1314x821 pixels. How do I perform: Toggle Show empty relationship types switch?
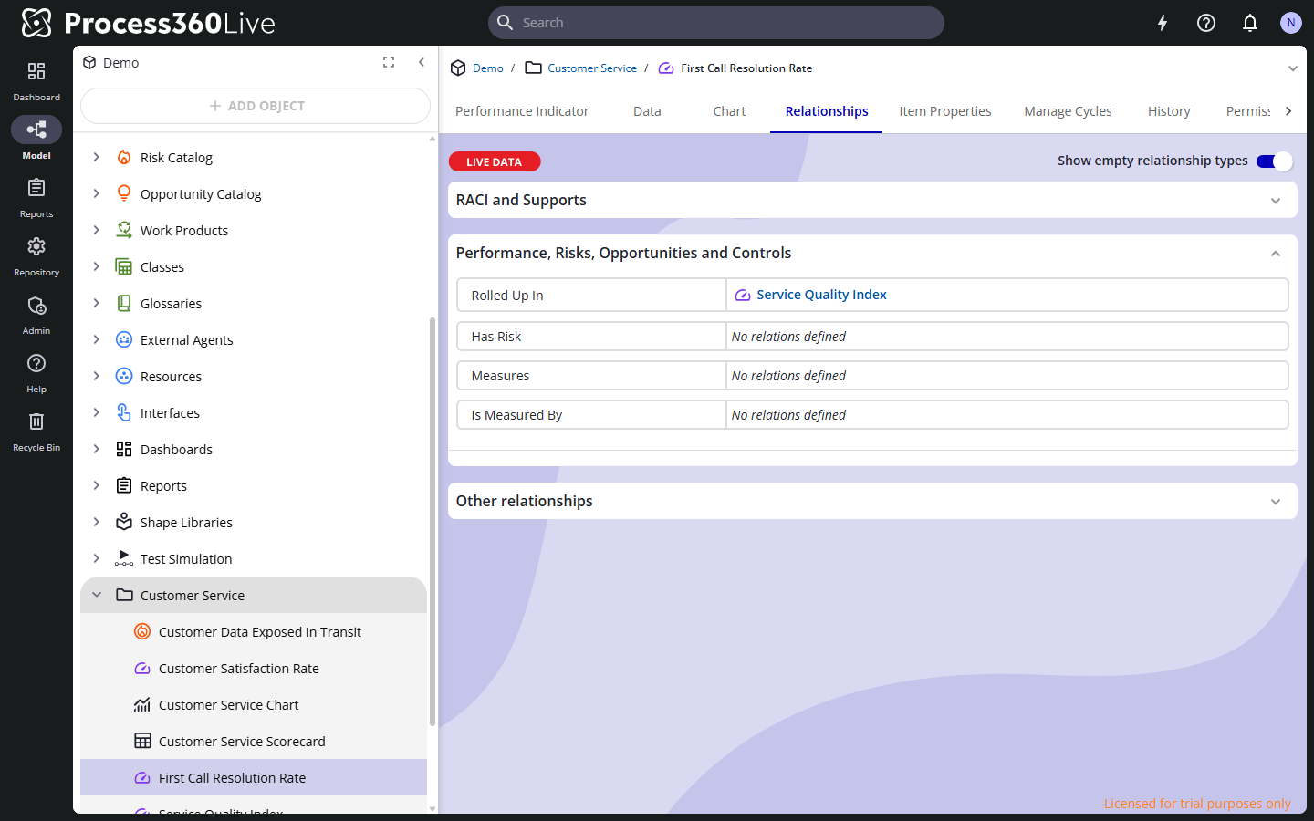(x=1274, y=161)
